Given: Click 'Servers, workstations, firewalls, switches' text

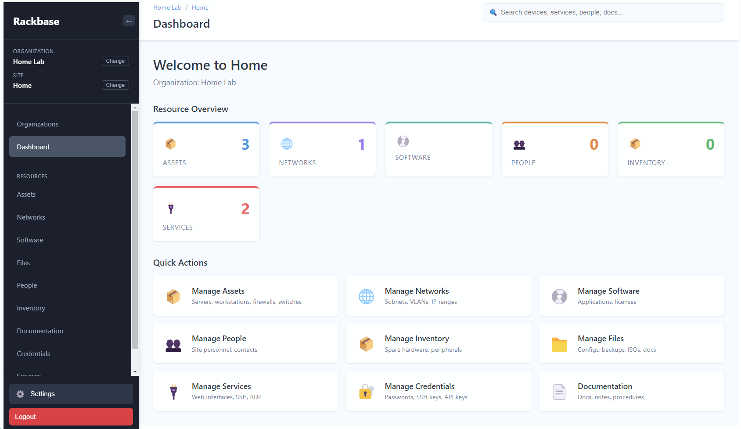Looking at the screenshot, I should (x=247, y=302).
